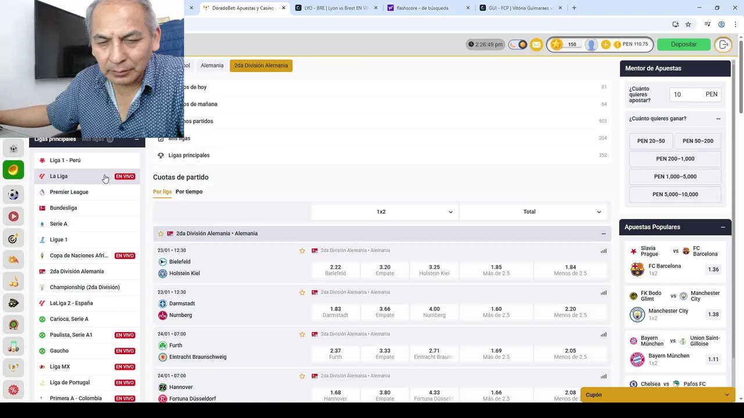
Task: Switch to the Por liga tab
Action: click(162, 192)
